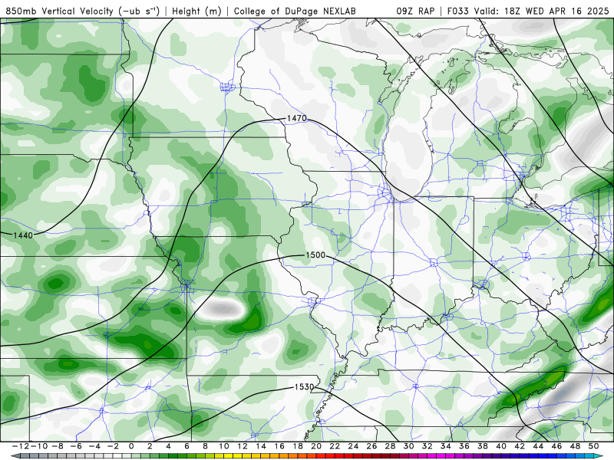Click the 38 value on color scale
The height and width of the screenshot is (460, 614).
pyautogui.click(x=483, y=446)
